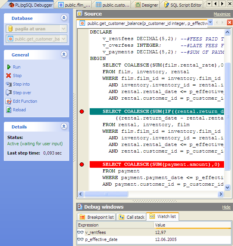Click the Edit Function icon
The image size is (233, 246).
[x=9, y=101]
